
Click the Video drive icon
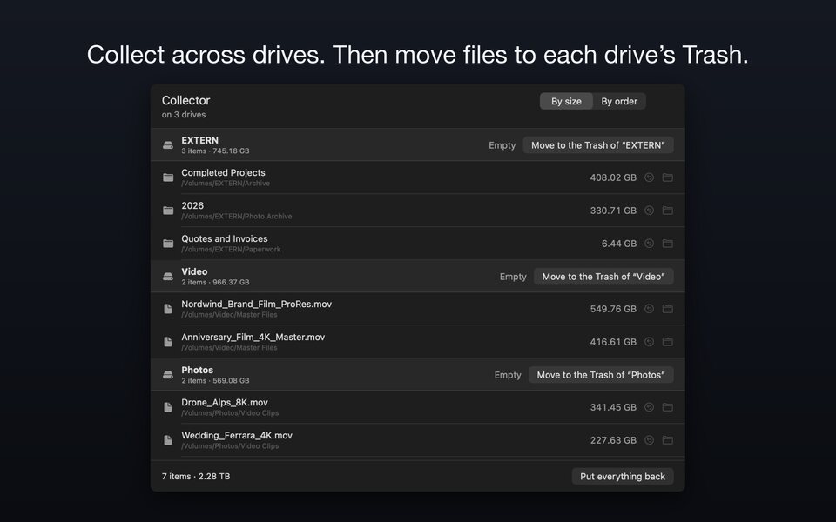pyautogui.click(x=168, y=277)
